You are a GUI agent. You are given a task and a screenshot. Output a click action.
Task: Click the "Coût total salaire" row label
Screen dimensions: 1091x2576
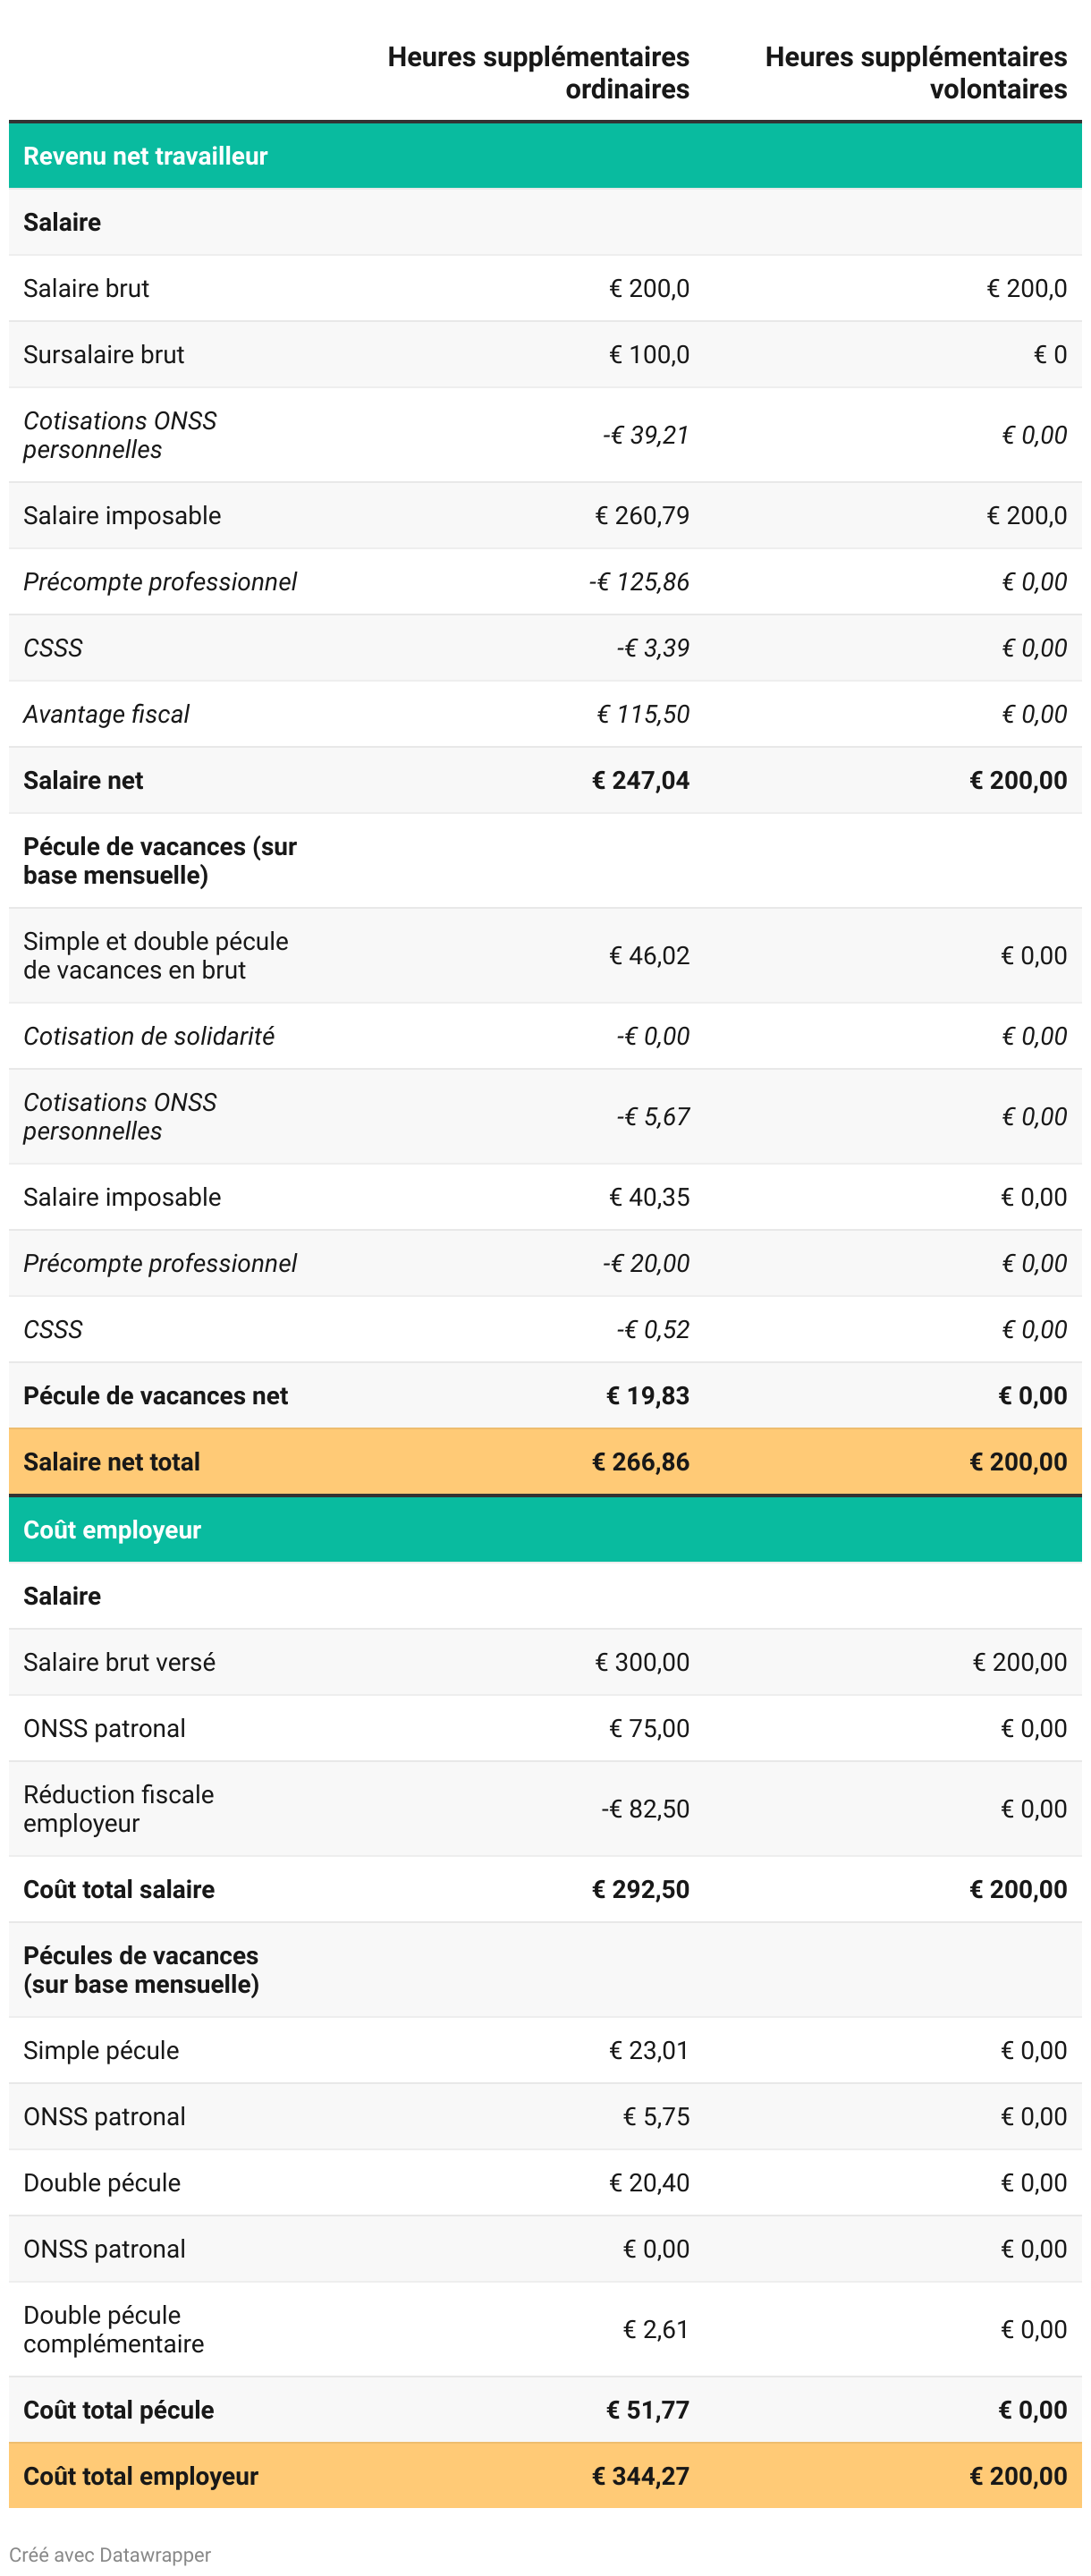point(119,1889)
